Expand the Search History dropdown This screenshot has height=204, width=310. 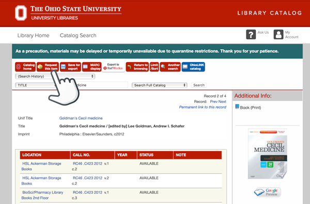[55, 76]
